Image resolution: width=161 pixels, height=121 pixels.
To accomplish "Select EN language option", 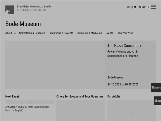I will [x=134, y=7].
